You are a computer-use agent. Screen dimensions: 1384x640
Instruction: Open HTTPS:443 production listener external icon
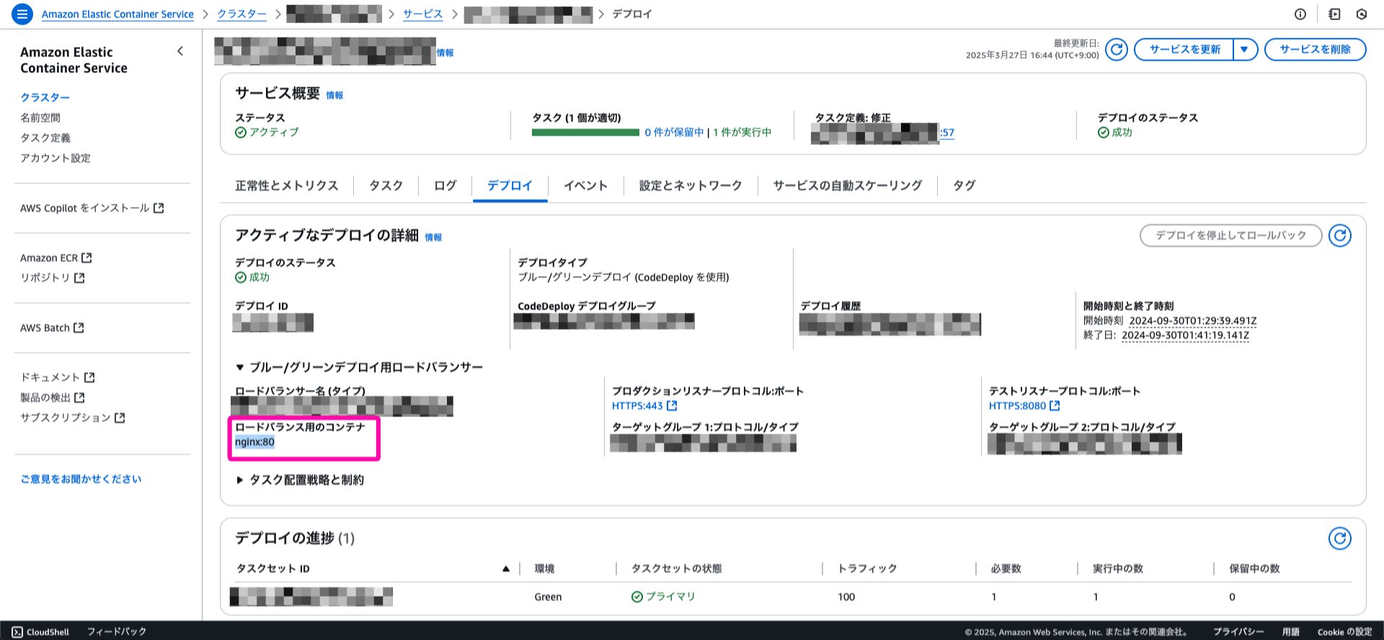(672, 406)
